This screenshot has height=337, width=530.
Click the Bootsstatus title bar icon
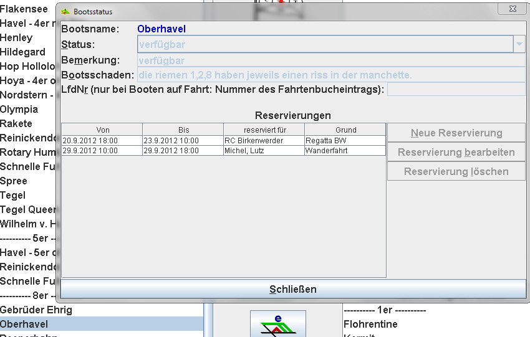point(65,11)
